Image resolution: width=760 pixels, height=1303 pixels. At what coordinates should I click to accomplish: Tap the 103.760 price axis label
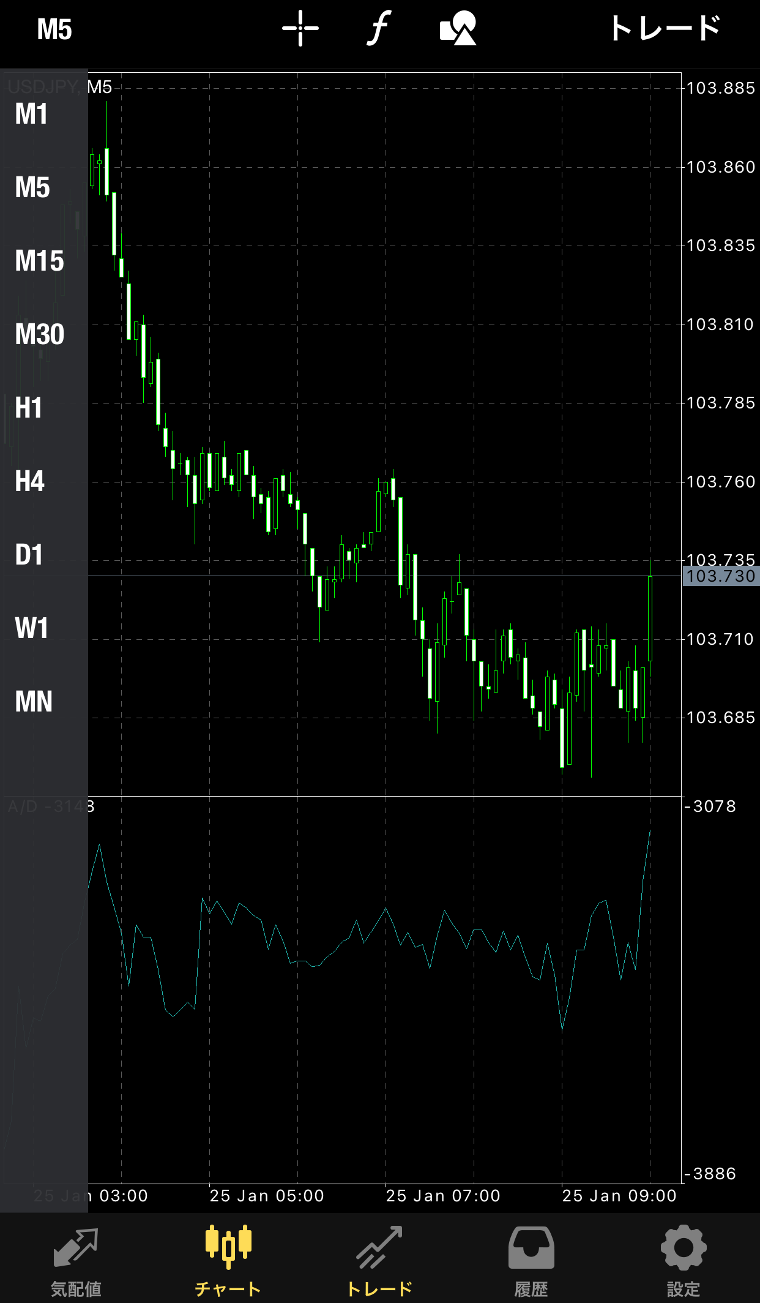pos(721,482)
